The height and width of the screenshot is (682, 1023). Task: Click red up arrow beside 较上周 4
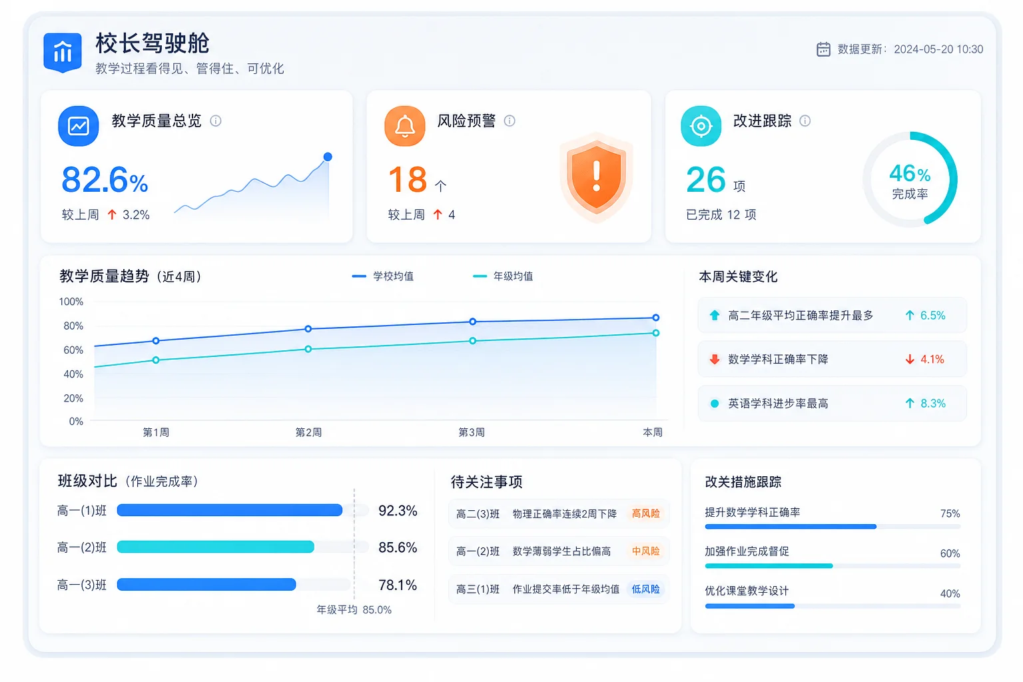438,214
